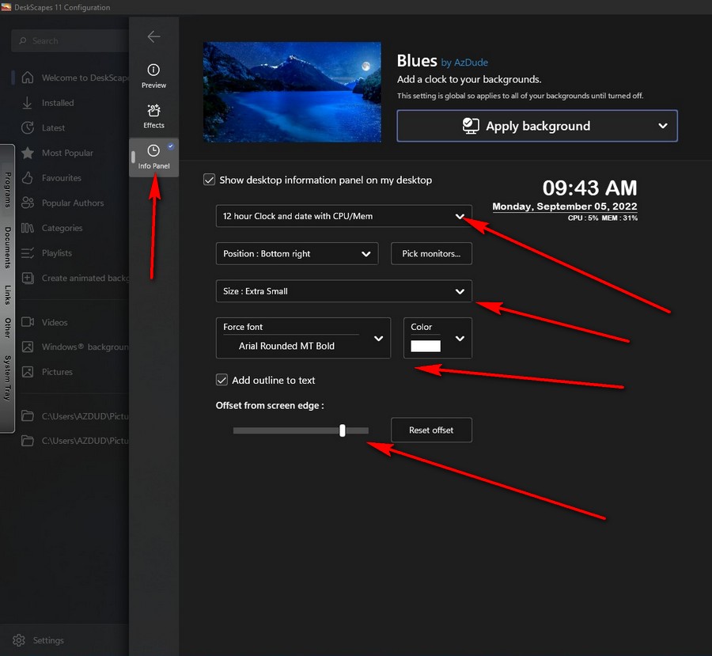Click the Pick monitors button
Viewport: 712px width, 656px height.
coord(431,253)
